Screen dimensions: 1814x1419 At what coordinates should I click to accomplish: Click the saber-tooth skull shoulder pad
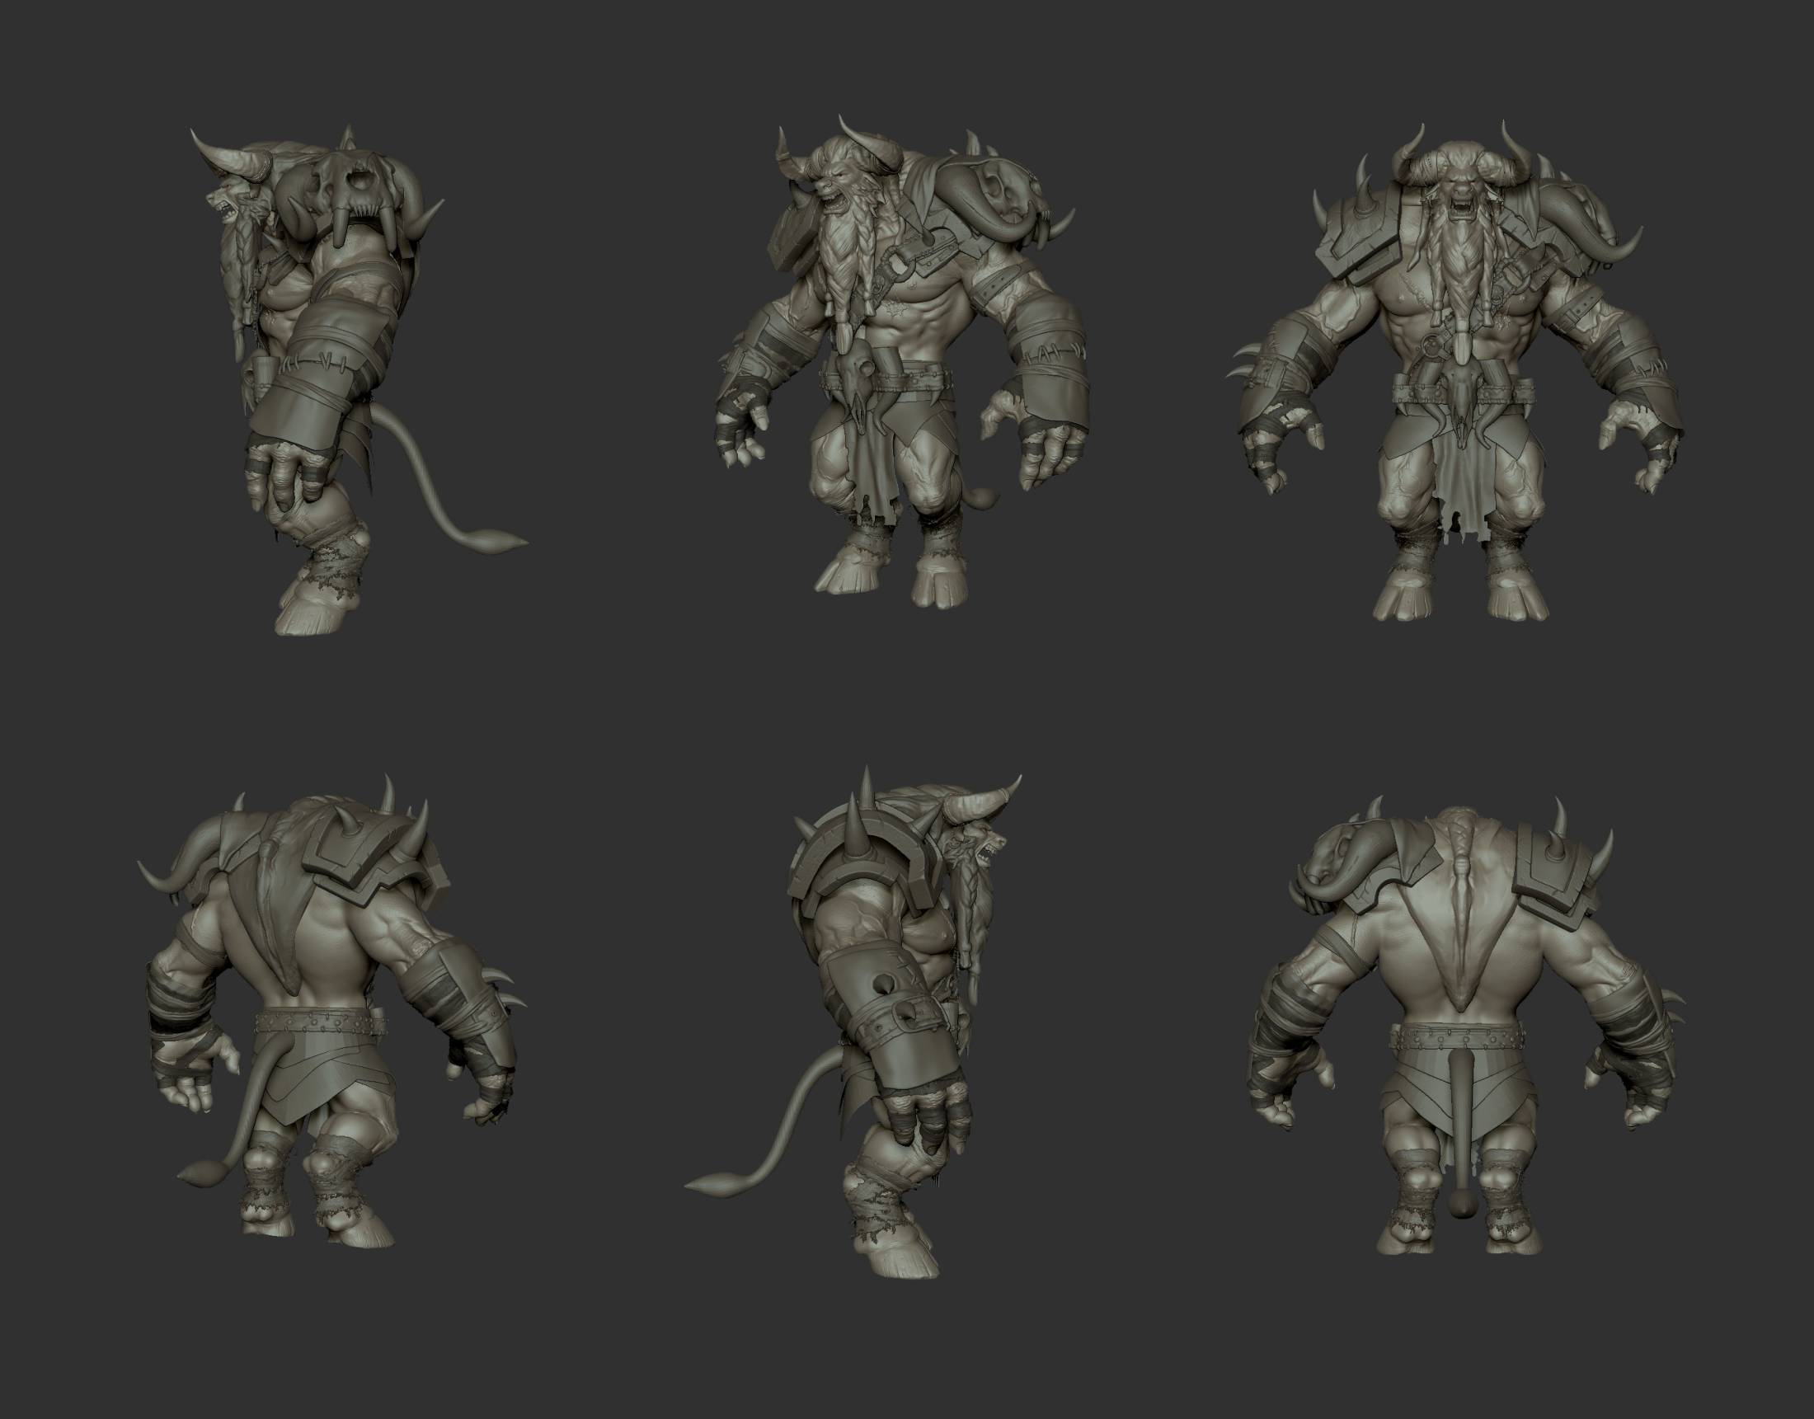(x=361, y=193)
